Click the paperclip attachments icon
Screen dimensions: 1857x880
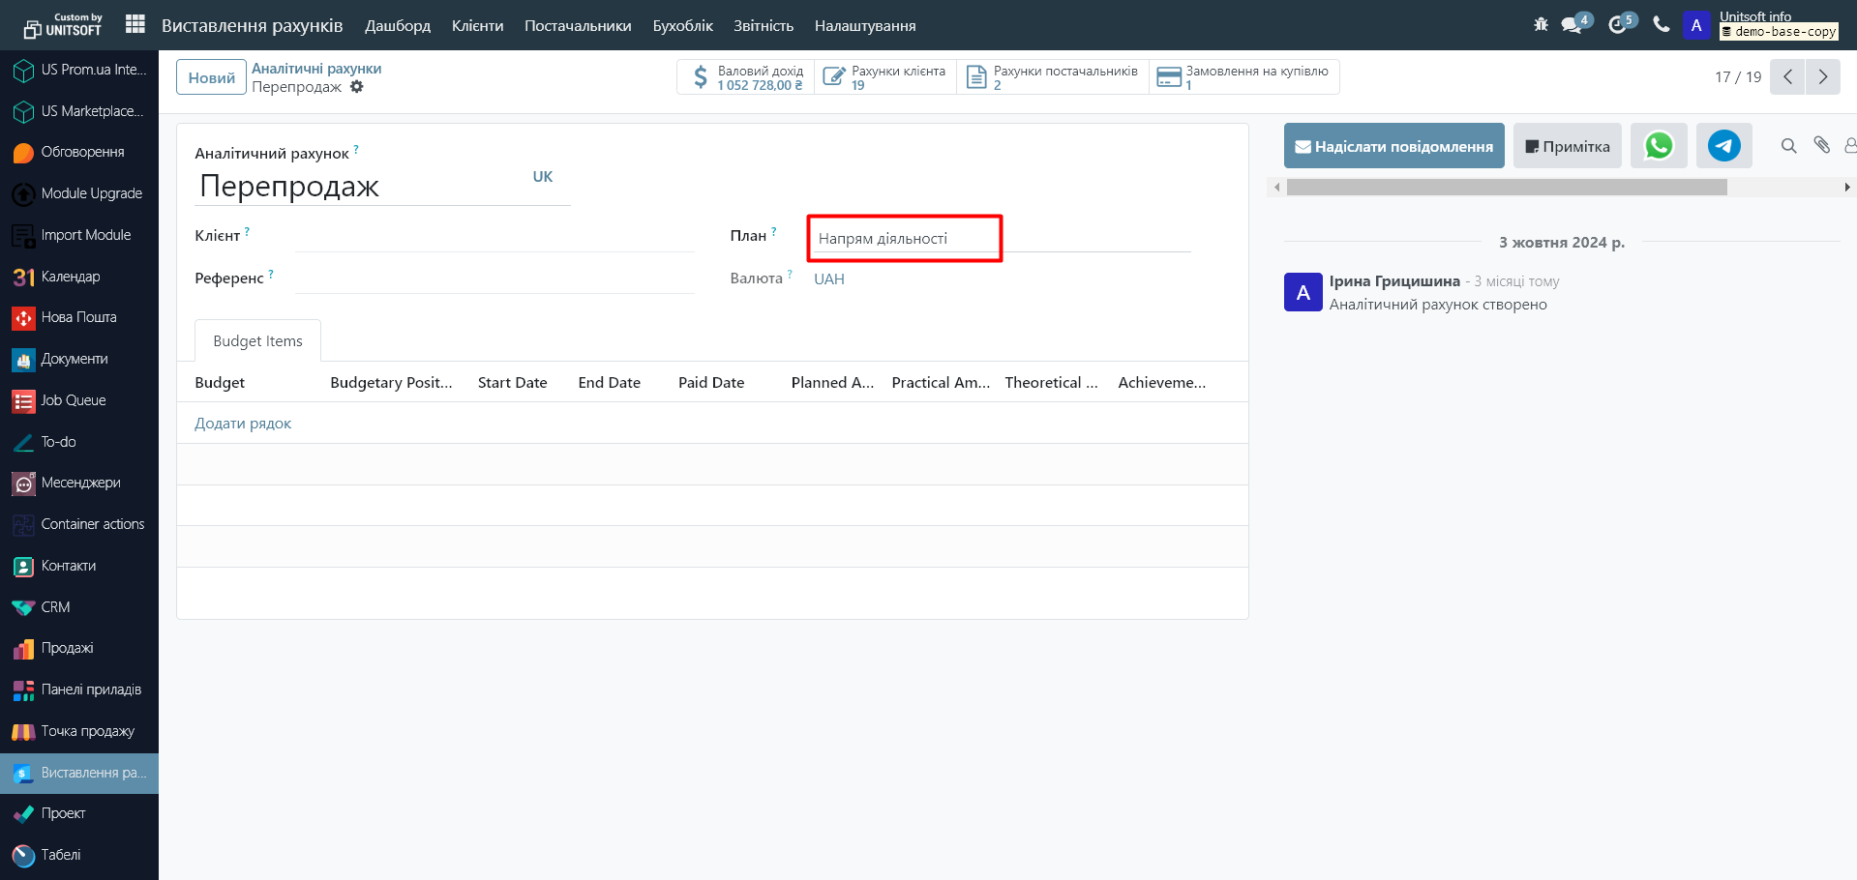(1821, 146)
